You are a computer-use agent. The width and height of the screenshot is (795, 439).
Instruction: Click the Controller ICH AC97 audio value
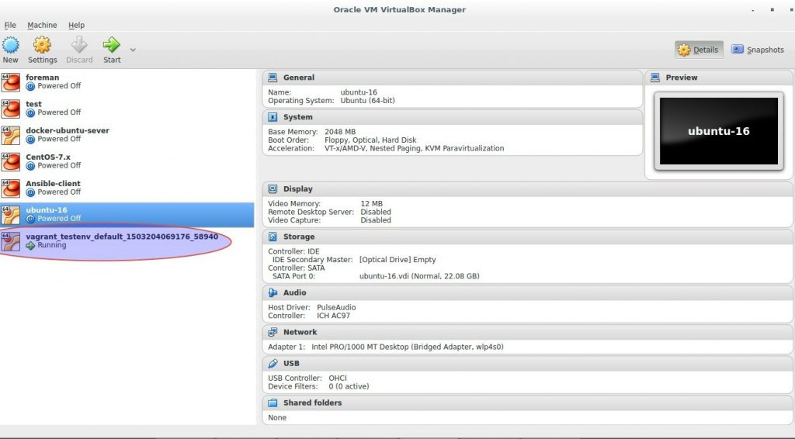[333, 316]
